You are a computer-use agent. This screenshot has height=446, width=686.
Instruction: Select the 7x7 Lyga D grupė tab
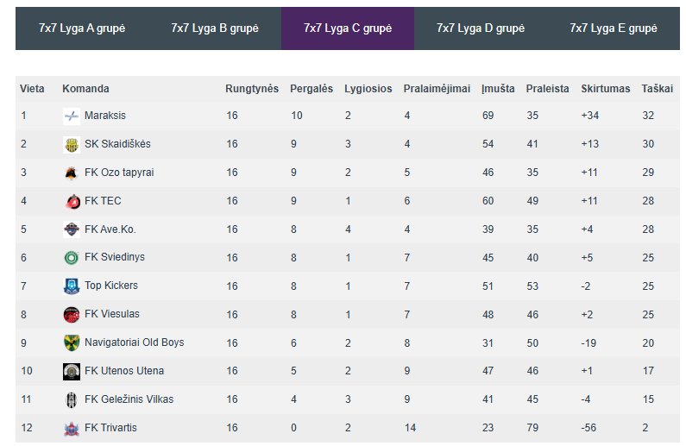(481, 28)
